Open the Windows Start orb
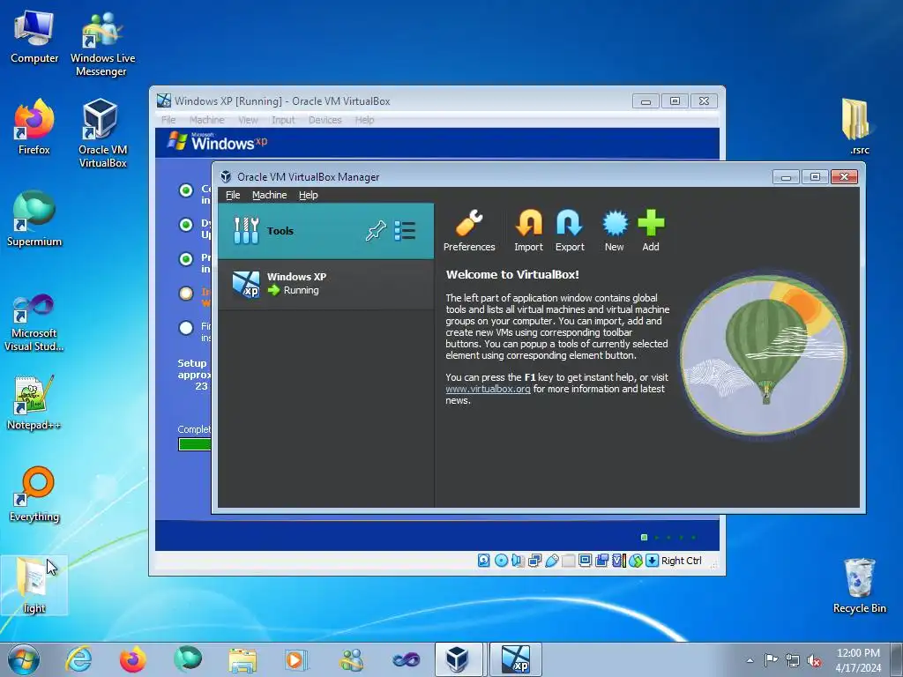 pyautogui.click(x=23, y=659)
